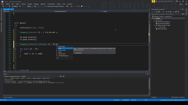Click the wrench Properties icon in Solution Explorer

[x=176, y=12]
